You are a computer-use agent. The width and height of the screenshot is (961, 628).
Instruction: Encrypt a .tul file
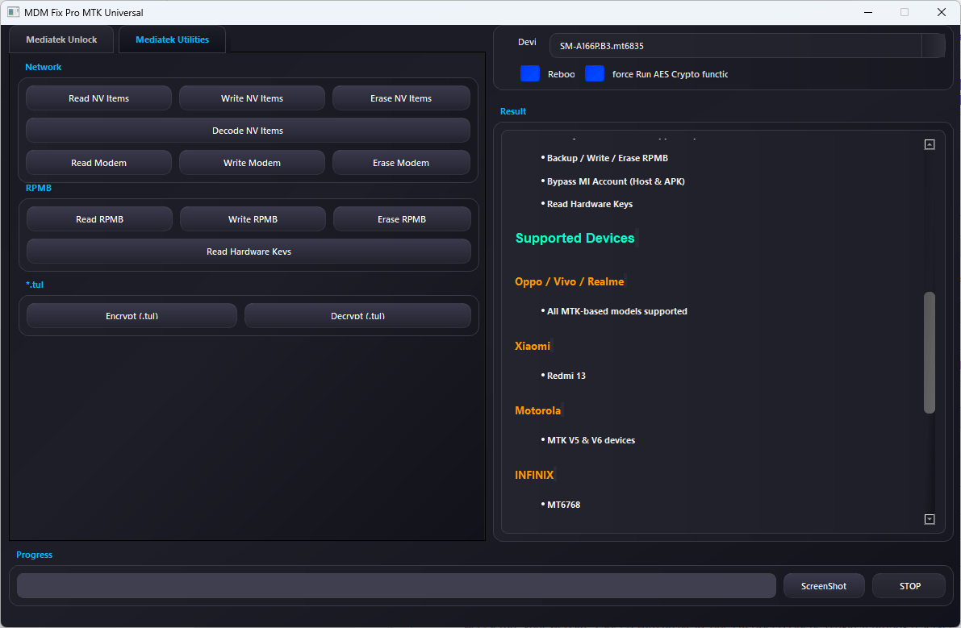coord(132,315)
